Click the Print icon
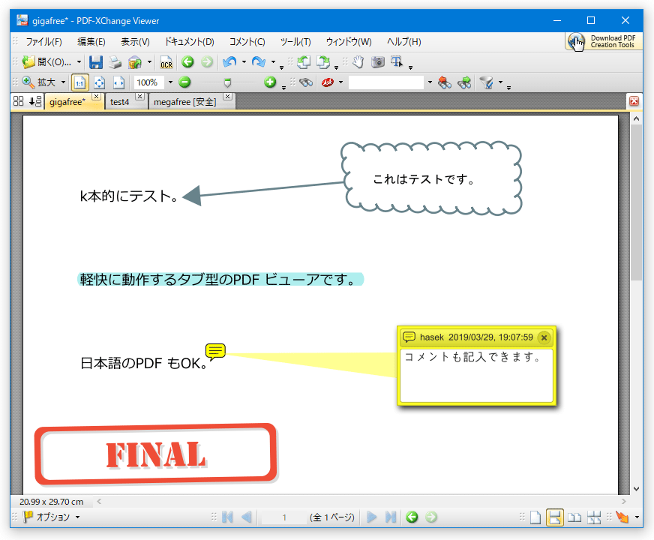 click(115, 62)
